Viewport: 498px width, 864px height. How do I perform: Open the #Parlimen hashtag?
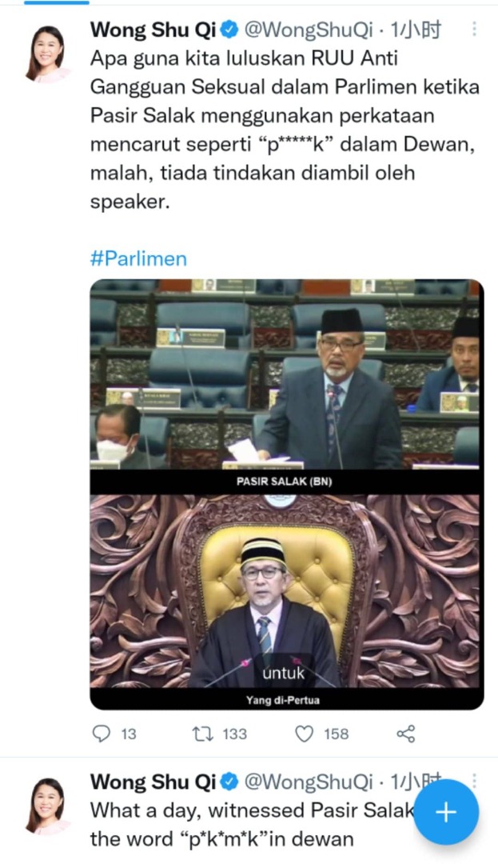(x=138, y=258)
